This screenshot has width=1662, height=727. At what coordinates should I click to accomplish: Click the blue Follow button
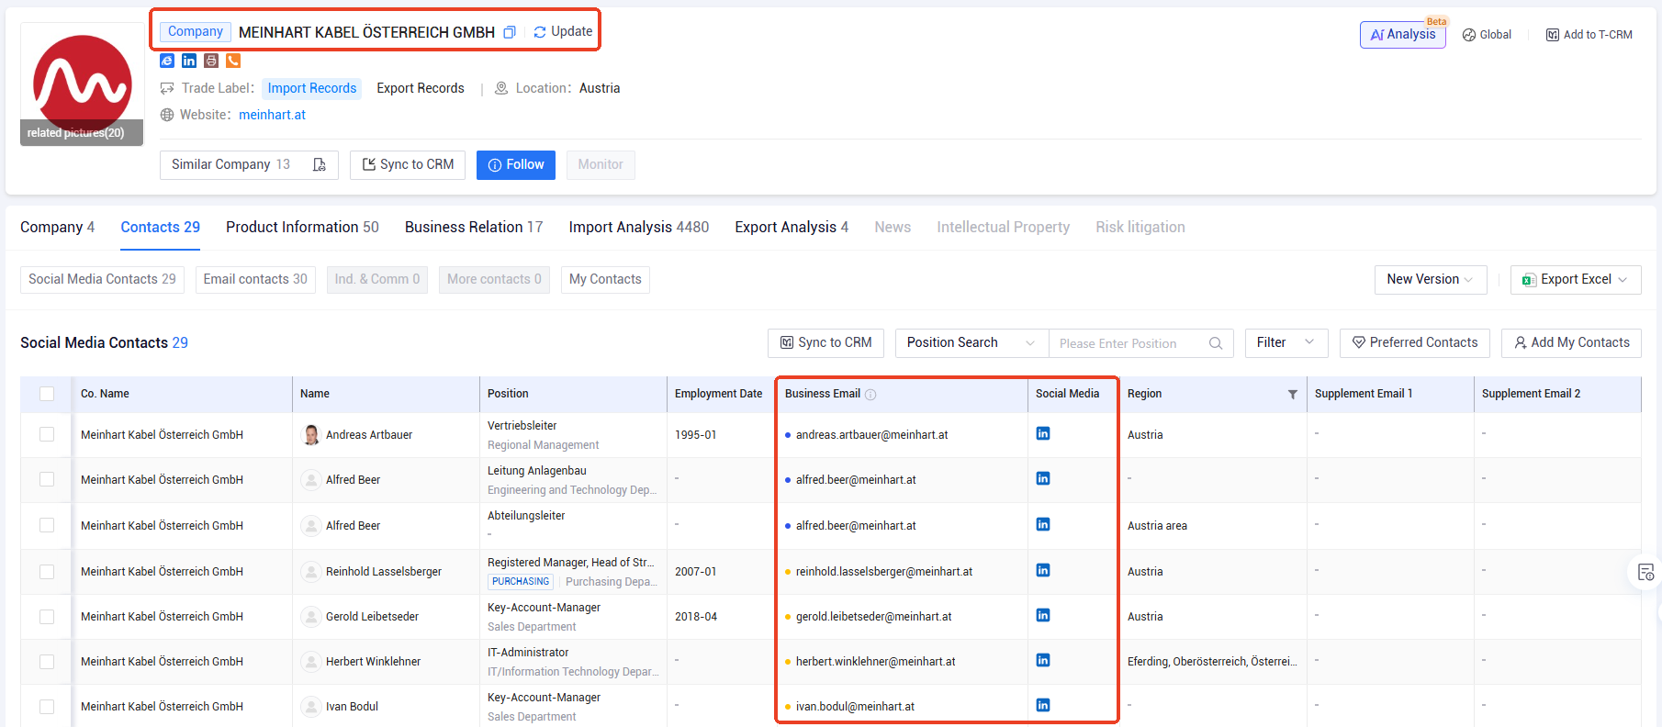click(x=516, y=165)
